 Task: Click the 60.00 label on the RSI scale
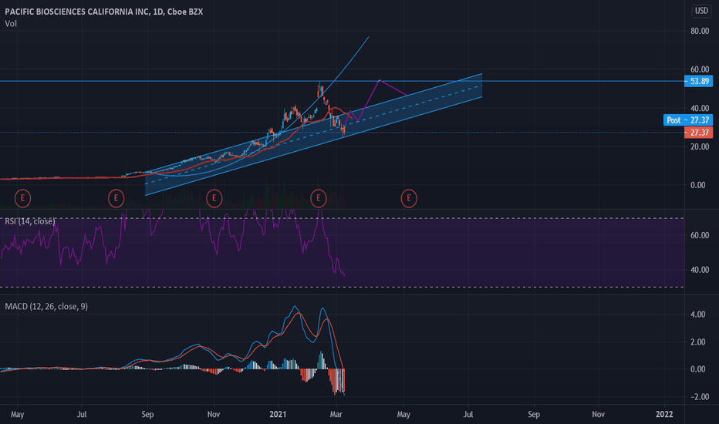(x=700, y=235)
